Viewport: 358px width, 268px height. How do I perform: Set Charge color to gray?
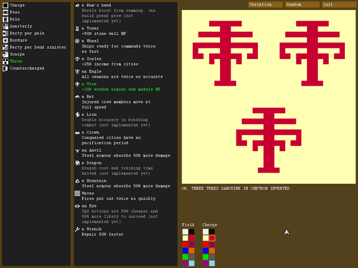tap(212, 257)
